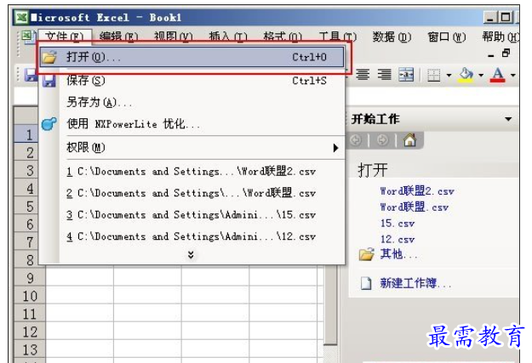This screenshot has height=363, width=532.
Task: Click the Excel icon in title bar
Action: (x=21, y=17)
